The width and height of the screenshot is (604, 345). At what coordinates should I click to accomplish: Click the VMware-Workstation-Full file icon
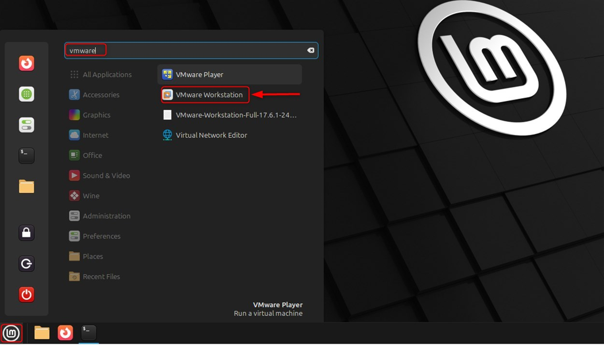(x=167, y=115)
